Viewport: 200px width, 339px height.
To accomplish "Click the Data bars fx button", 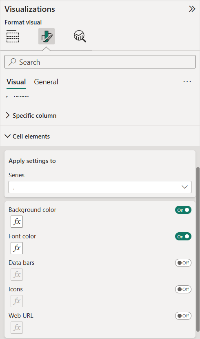I will click(17, 275).
